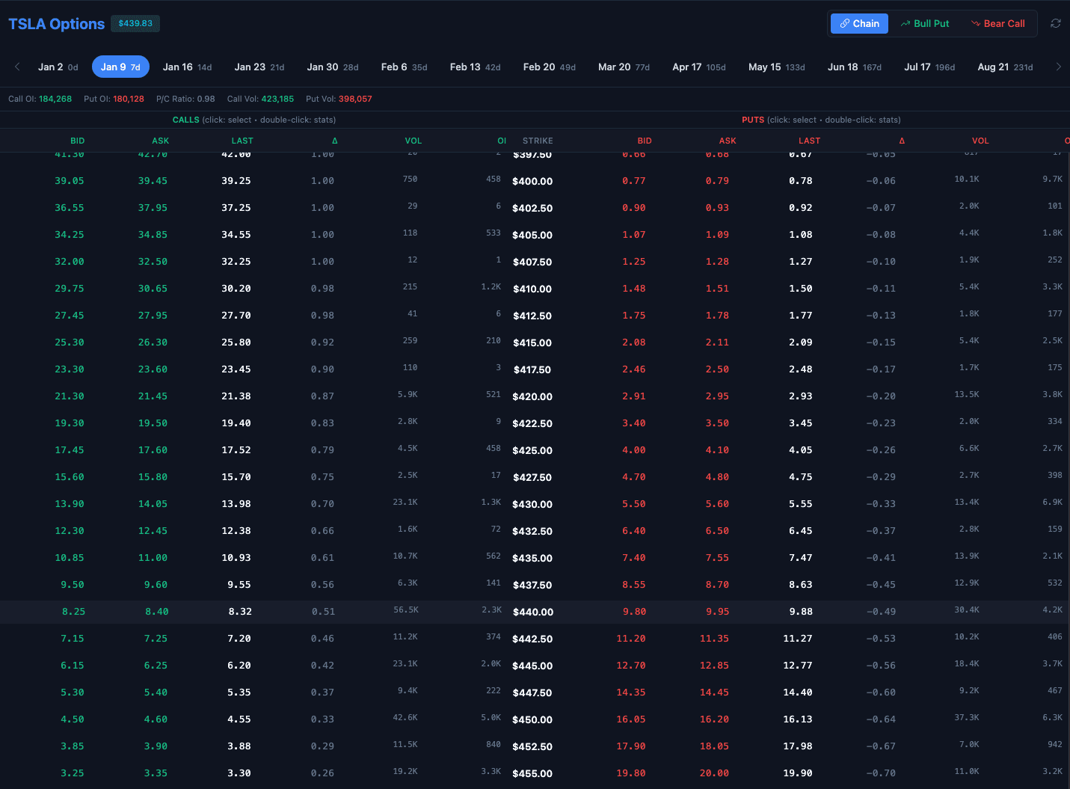Select the Feb 13 expiration tab
This screenshot has width=1070, height=789.
(476, 67)
